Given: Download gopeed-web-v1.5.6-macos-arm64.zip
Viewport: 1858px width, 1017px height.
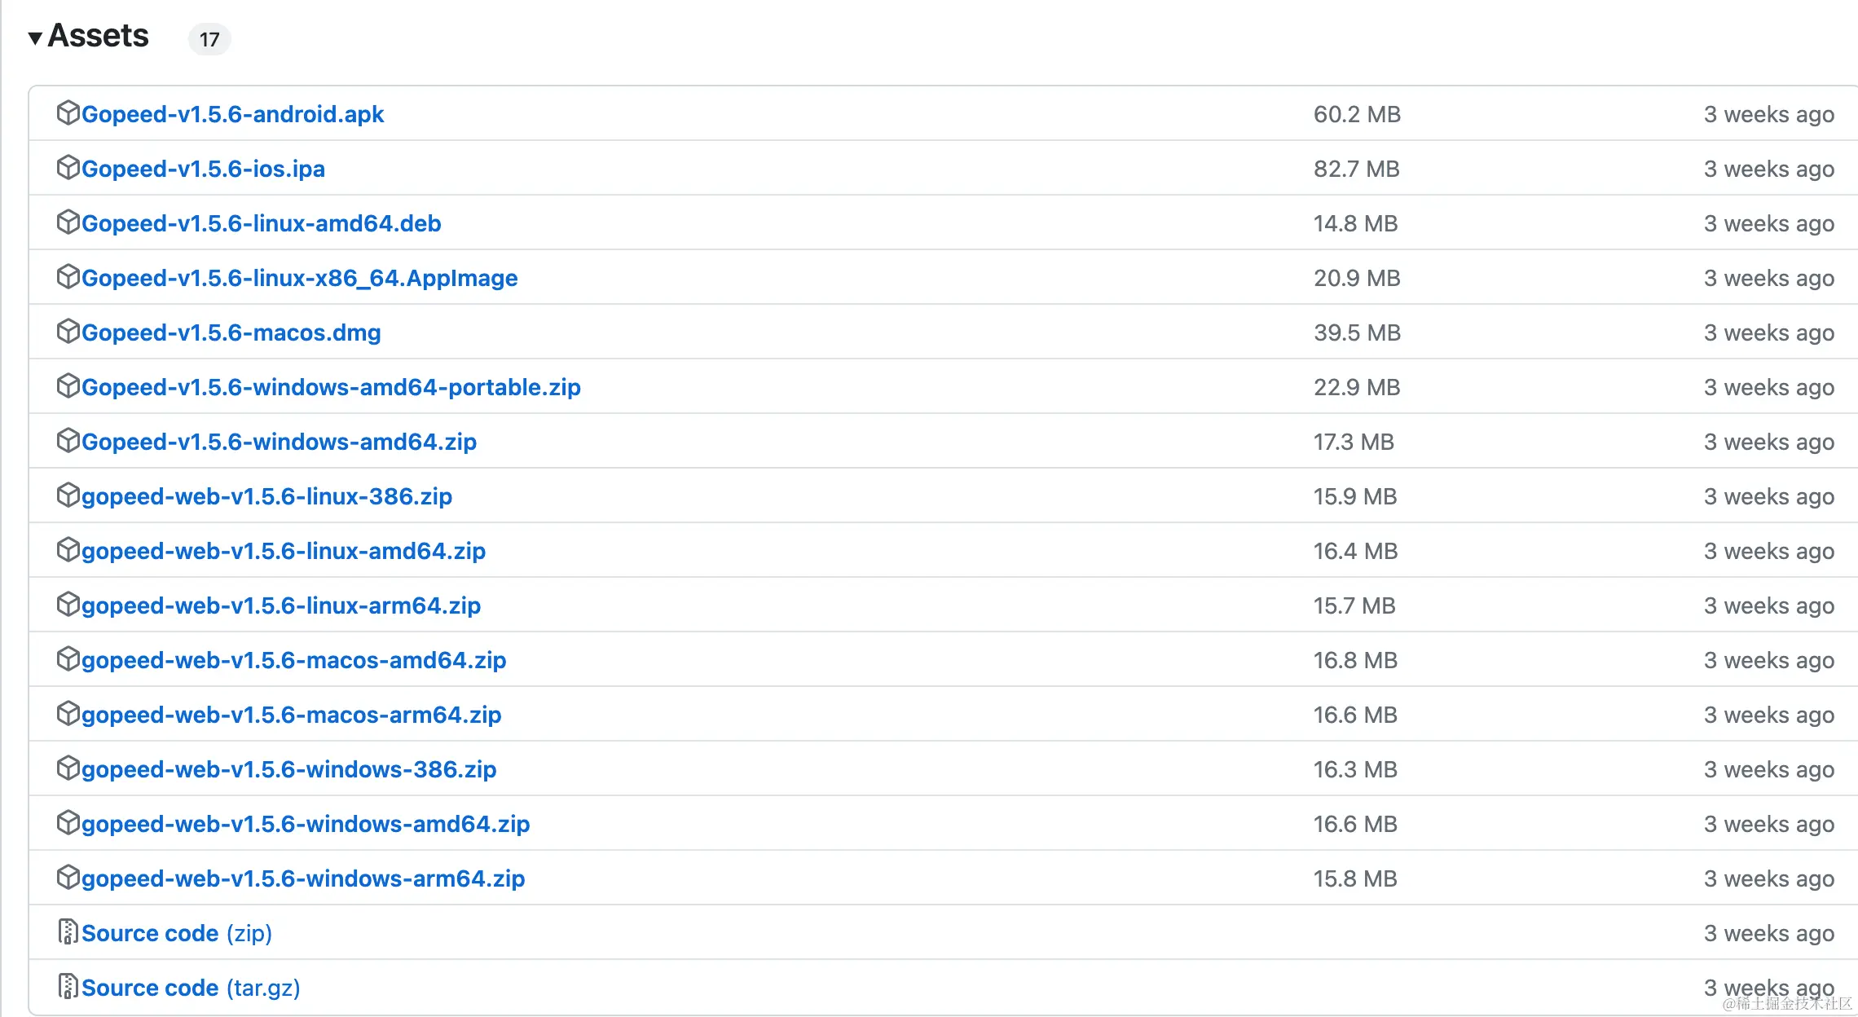Looking at the screenshot, I should [291, 715].
